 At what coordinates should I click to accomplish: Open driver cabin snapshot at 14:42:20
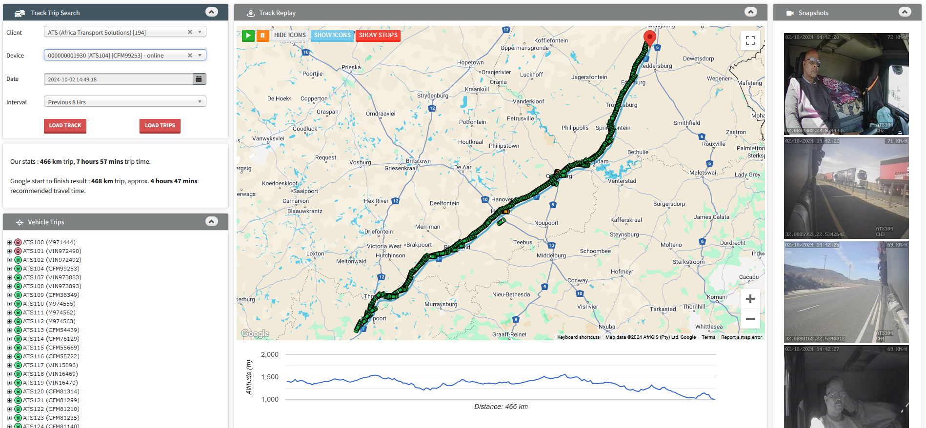pos(846,84)
